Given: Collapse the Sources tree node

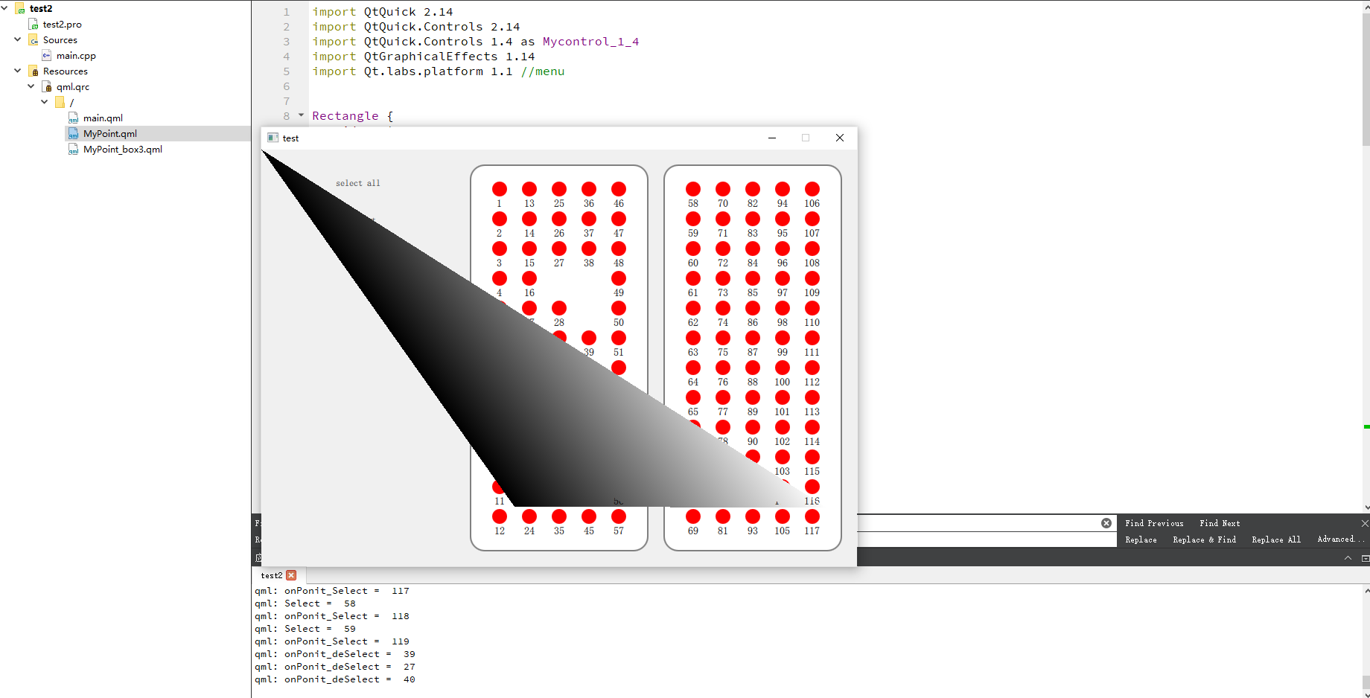Looking at the screenshot, I should (x=16, y=39).
